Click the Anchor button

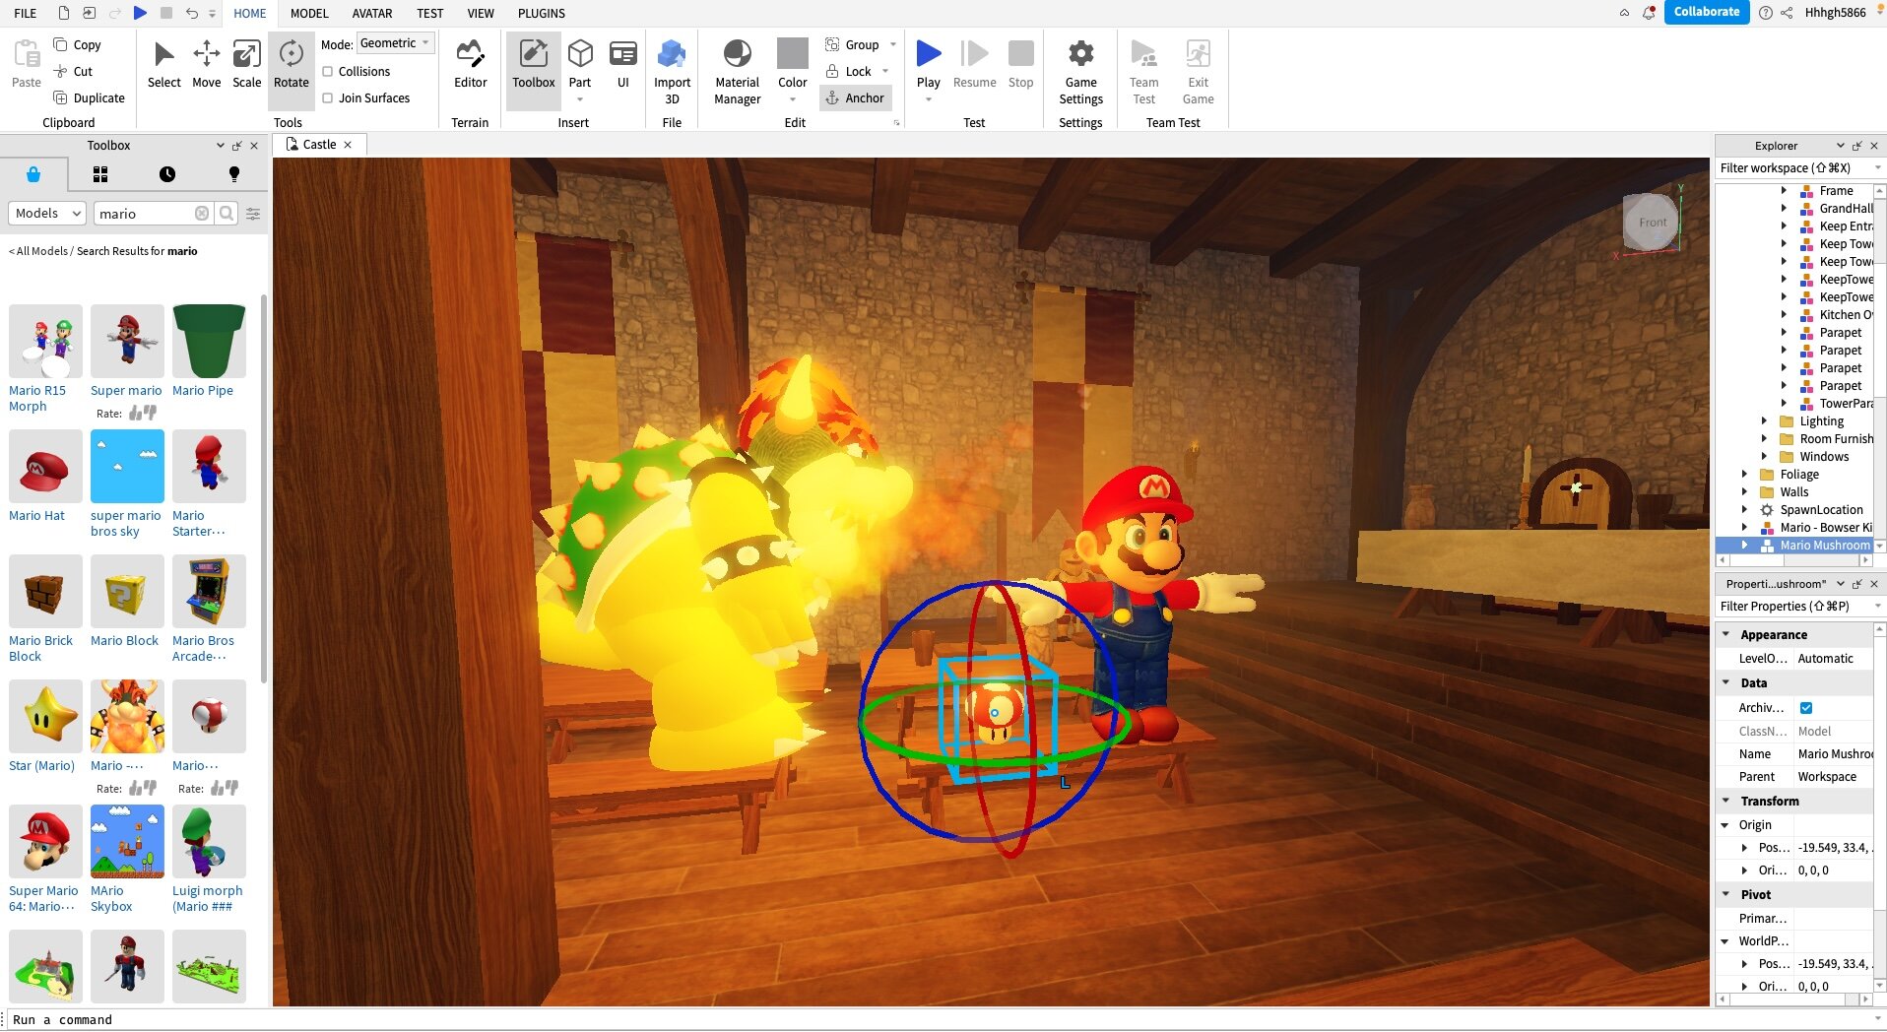(855, 97)
